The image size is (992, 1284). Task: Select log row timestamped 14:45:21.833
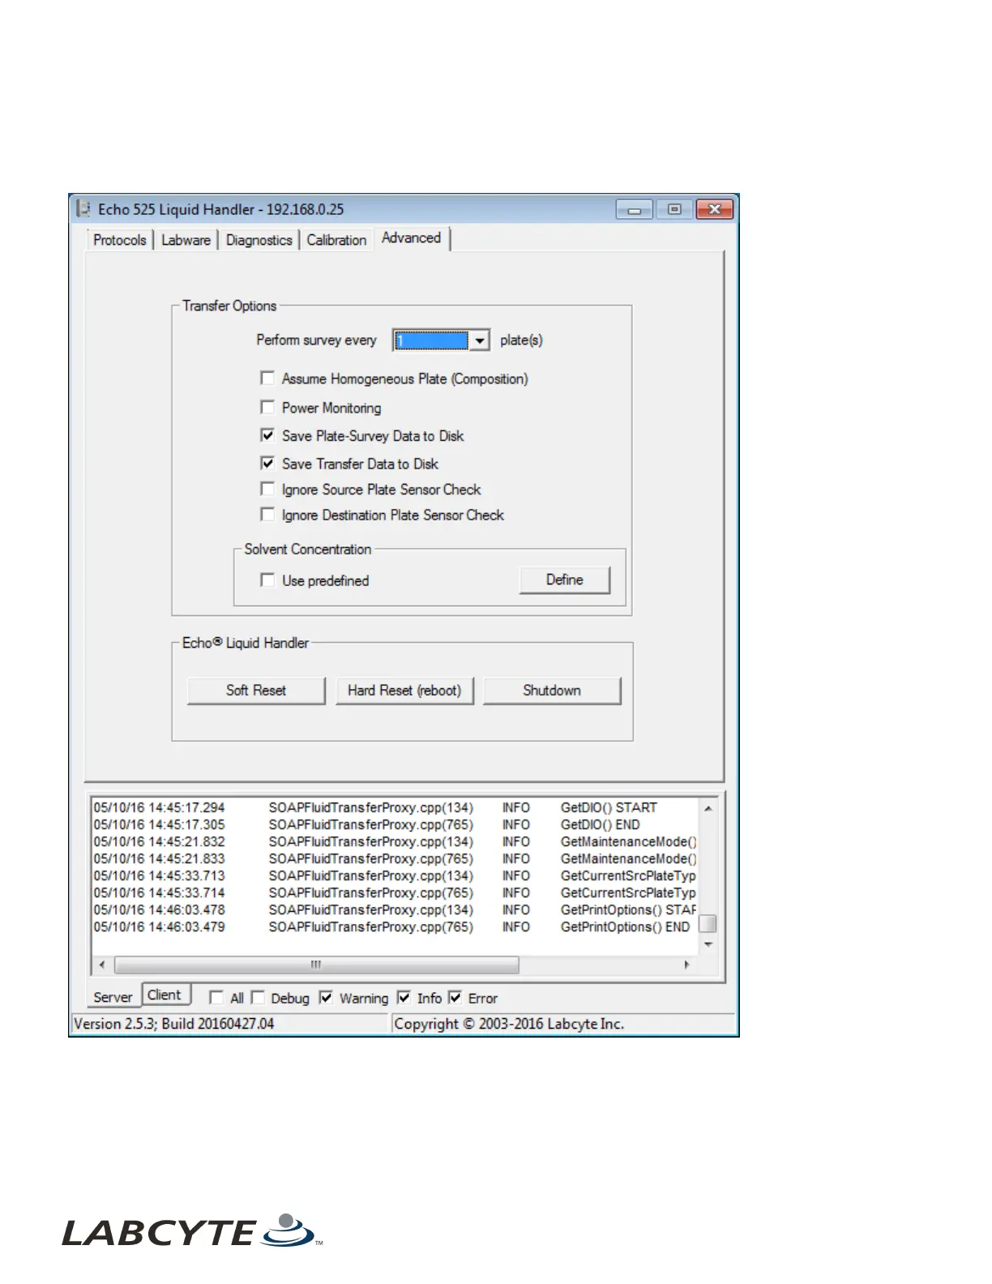pyautogui.click(x=395, y=858)
